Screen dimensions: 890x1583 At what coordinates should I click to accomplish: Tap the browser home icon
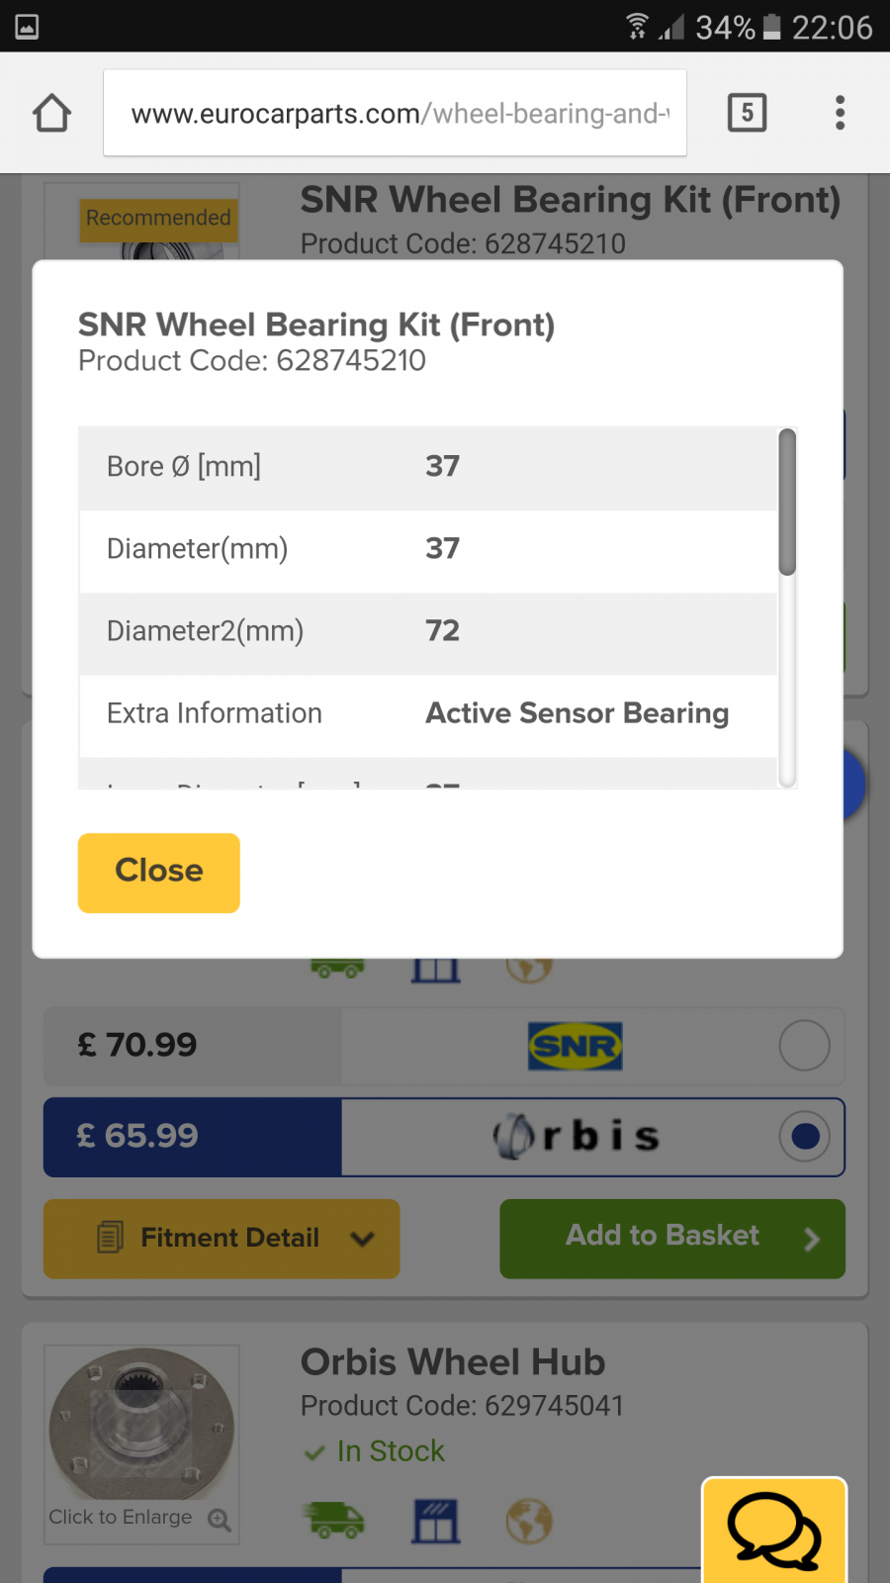(x=52, y=113)
